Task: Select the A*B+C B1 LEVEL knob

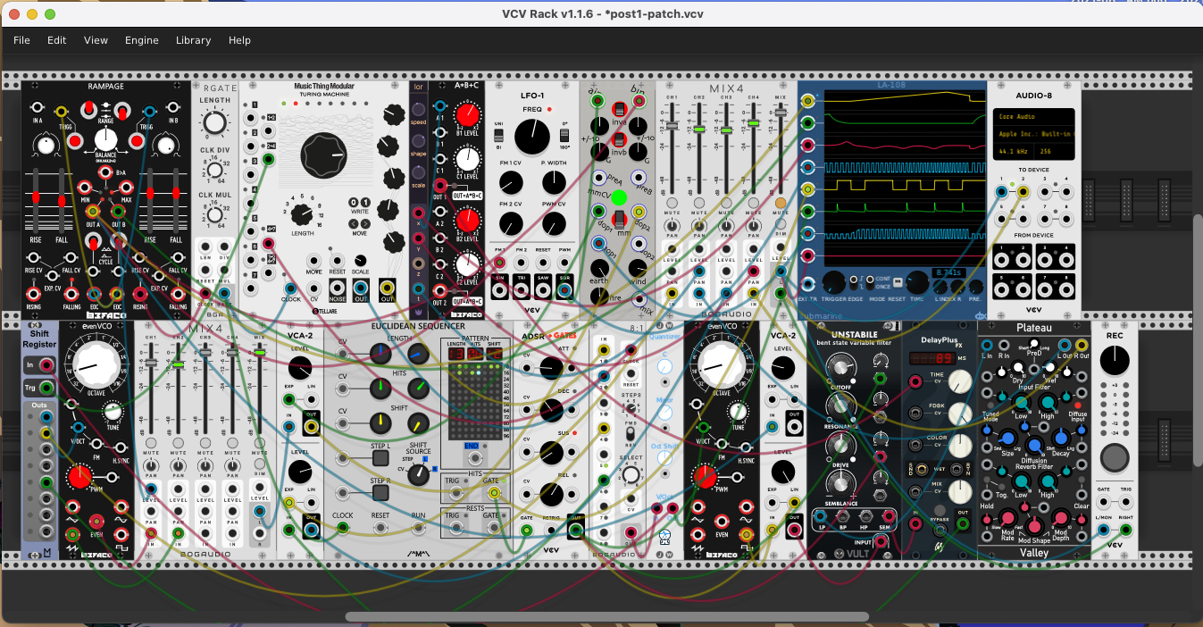Action: pyautogui.click(x=466, y=115)
